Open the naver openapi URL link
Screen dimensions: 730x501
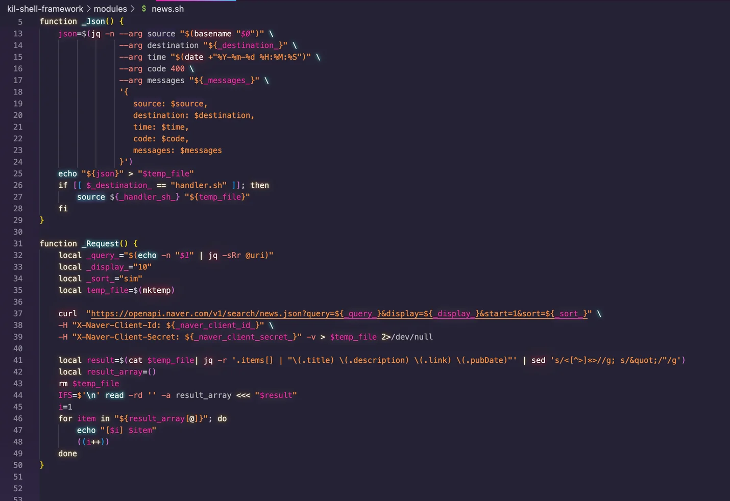click(x=339, y=314)
